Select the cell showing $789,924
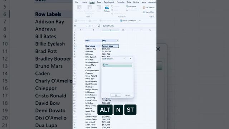229x129 pixels. click(110, 128)
